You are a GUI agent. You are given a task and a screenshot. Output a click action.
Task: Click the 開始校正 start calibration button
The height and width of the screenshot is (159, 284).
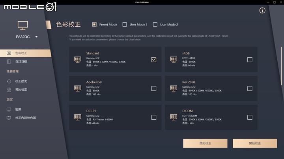click(255, 143)
